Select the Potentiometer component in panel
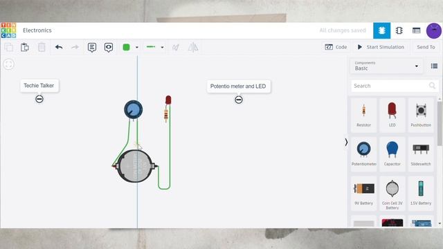The width and height of the screenshot is (443, 249). [363, 154]
